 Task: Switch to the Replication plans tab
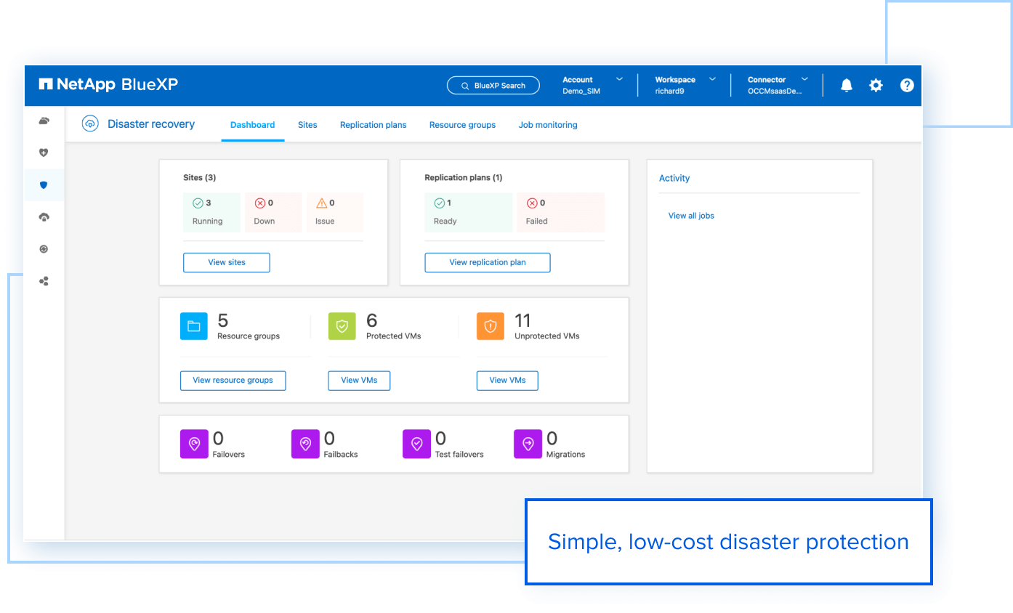pos(373,124)
